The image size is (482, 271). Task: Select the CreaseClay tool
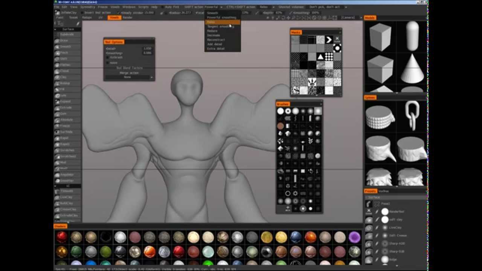68,209
